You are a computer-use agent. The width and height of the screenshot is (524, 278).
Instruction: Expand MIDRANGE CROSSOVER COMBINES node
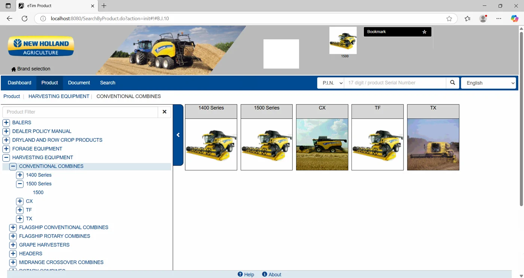click(x=13, y=262)
